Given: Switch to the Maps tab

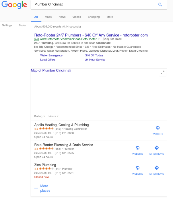Looking at the screenshot, I should click(x=48, y=17).
